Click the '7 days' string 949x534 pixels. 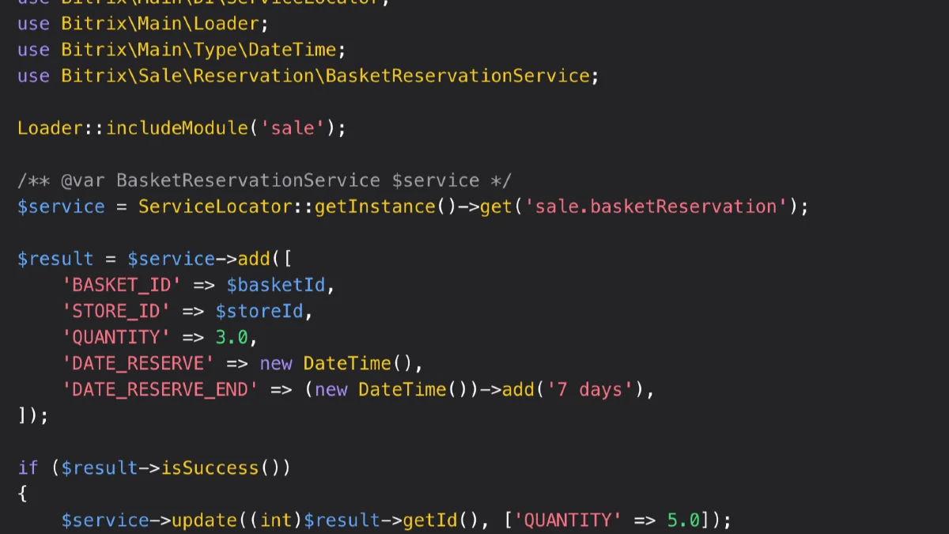(x=590, y=389)
